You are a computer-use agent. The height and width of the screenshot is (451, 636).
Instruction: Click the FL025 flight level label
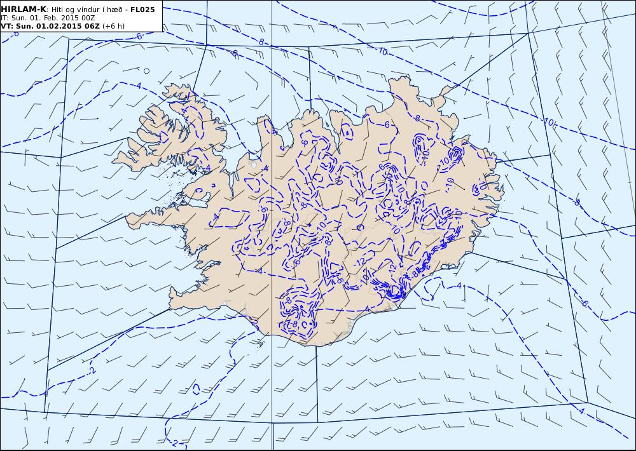[142, 10]
